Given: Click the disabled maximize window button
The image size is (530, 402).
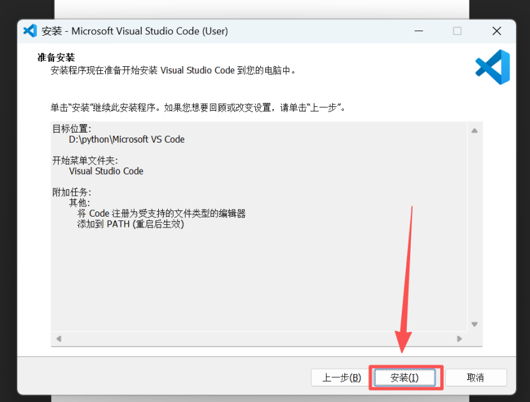Looking at the screenshot, I should [x=457, y=31].
